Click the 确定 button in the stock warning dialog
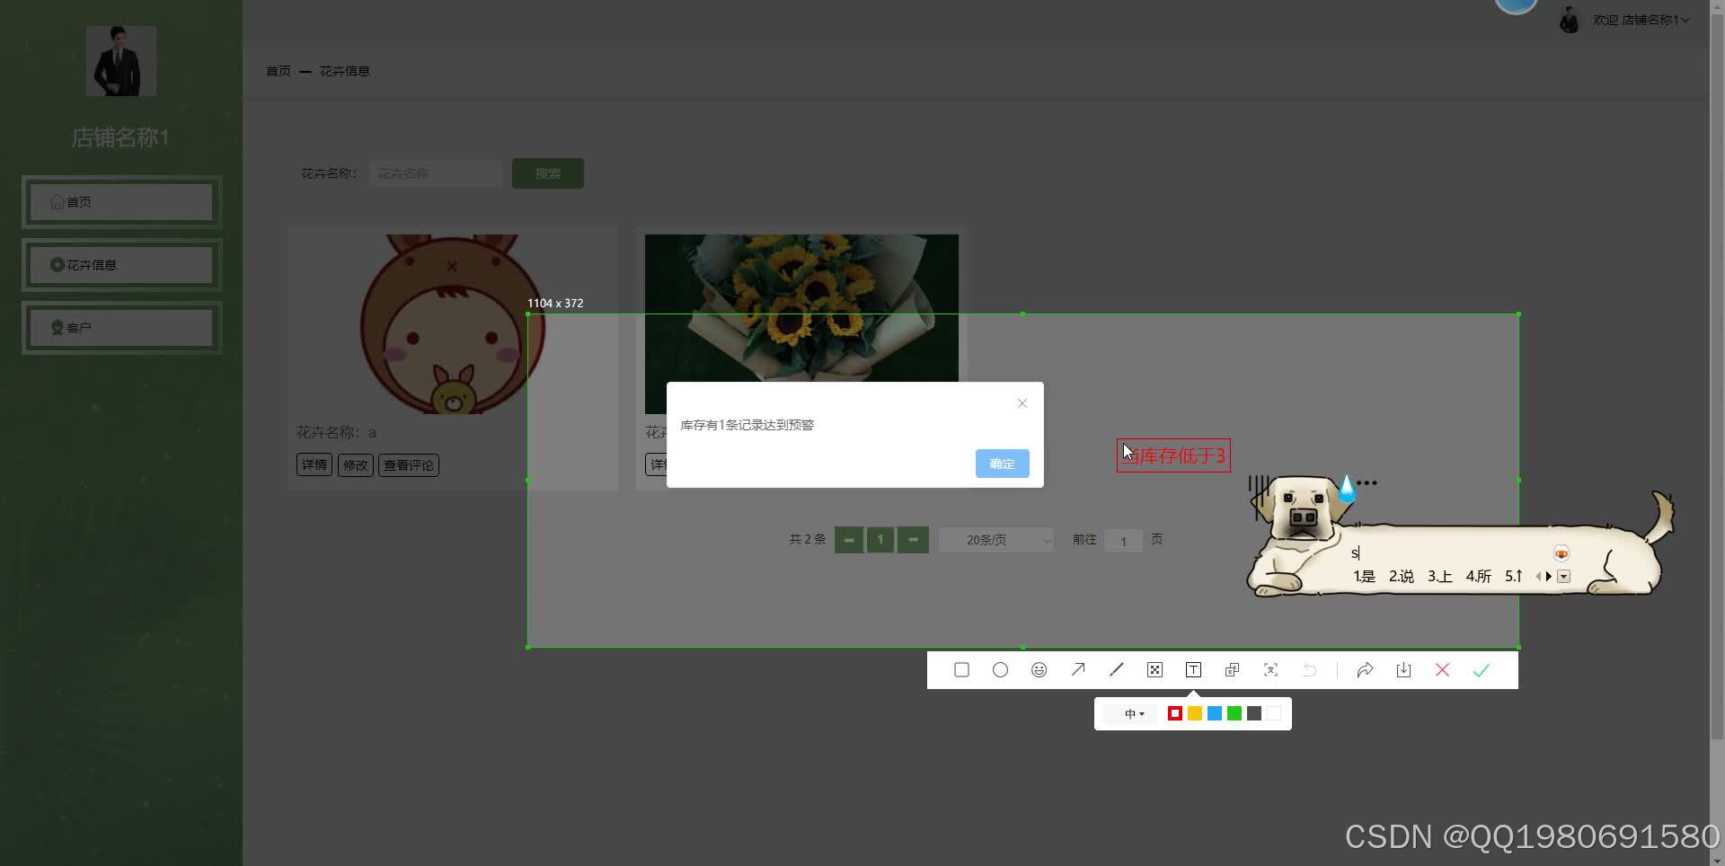Viewport: 1725px width, 866px height. coord(1001,464)
